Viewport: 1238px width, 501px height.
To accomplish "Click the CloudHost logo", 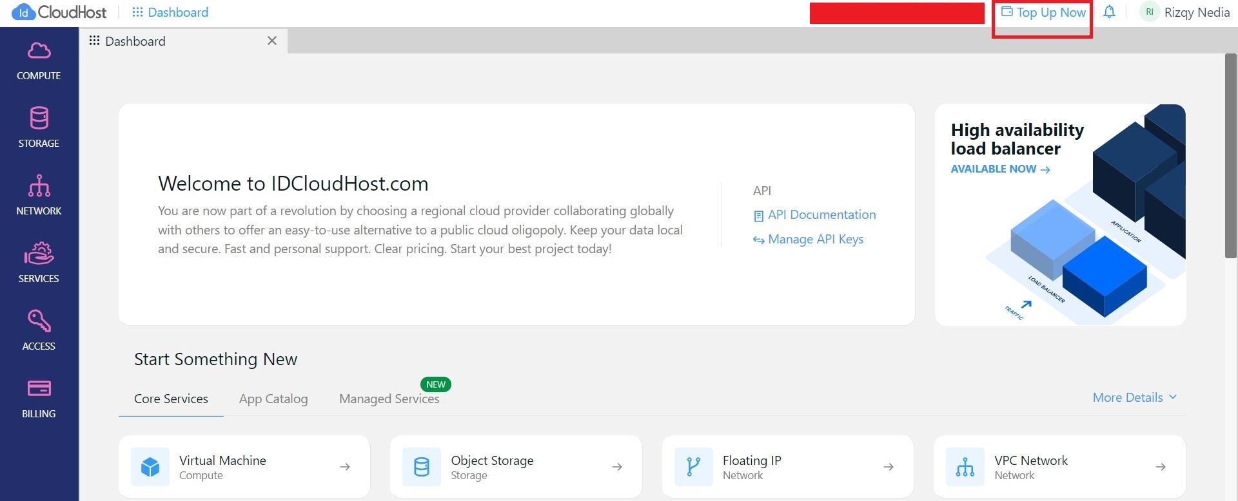I will point(59,12).
